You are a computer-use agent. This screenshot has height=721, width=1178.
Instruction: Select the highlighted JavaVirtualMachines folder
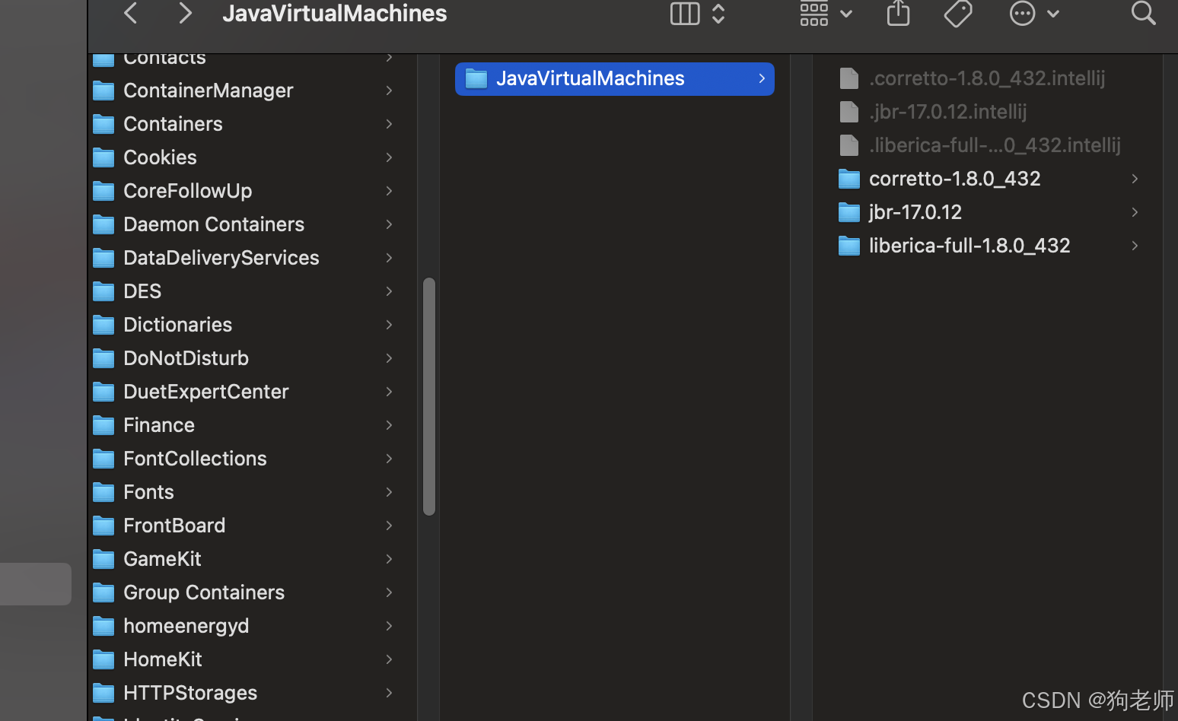point(590,78)
